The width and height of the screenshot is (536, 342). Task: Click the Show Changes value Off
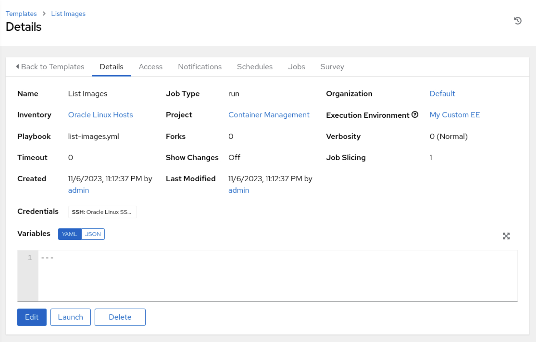(234, 157)
